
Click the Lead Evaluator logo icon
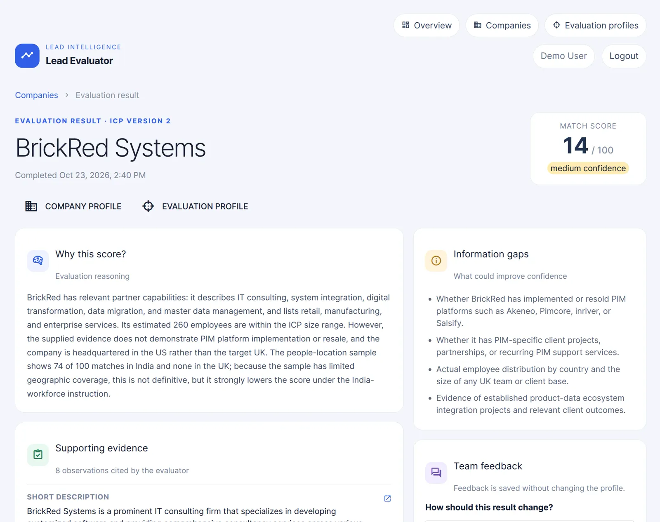(27, 56)
